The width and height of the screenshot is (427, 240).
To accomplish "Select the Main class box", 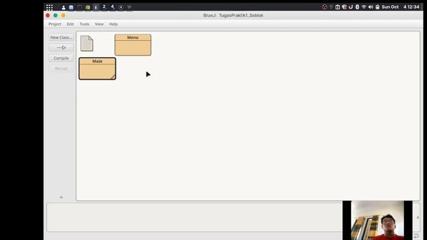I will (x=97, y=69).
